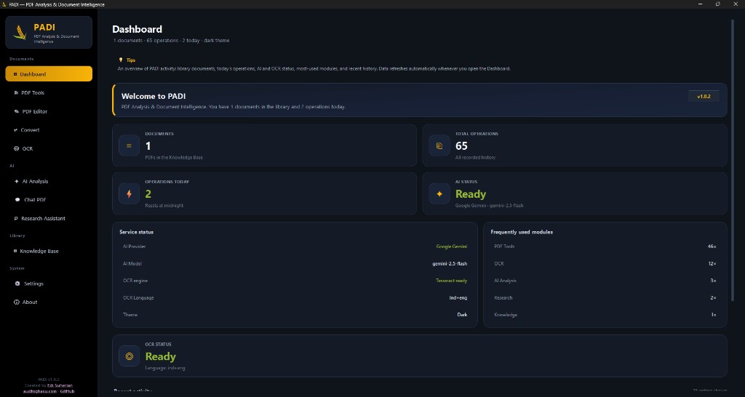Screen dimensions: 745x397
Task: Click the 'All recorded history' caption
Action: 475,158
